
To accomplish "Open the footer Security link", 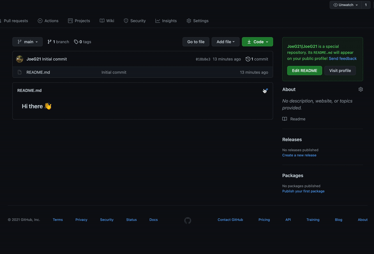I will (107, 220).
